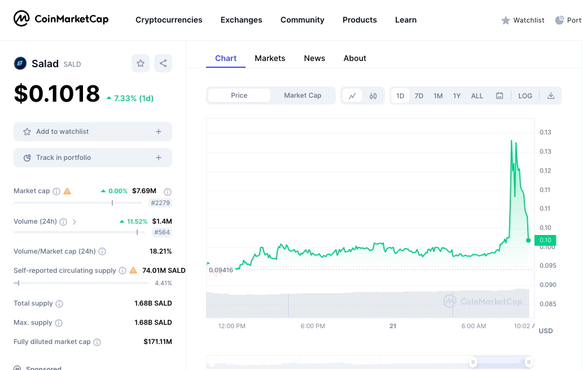Click the left handle of chart range selector
Viewport: 582px width, 370px height.
pos(473,362)
